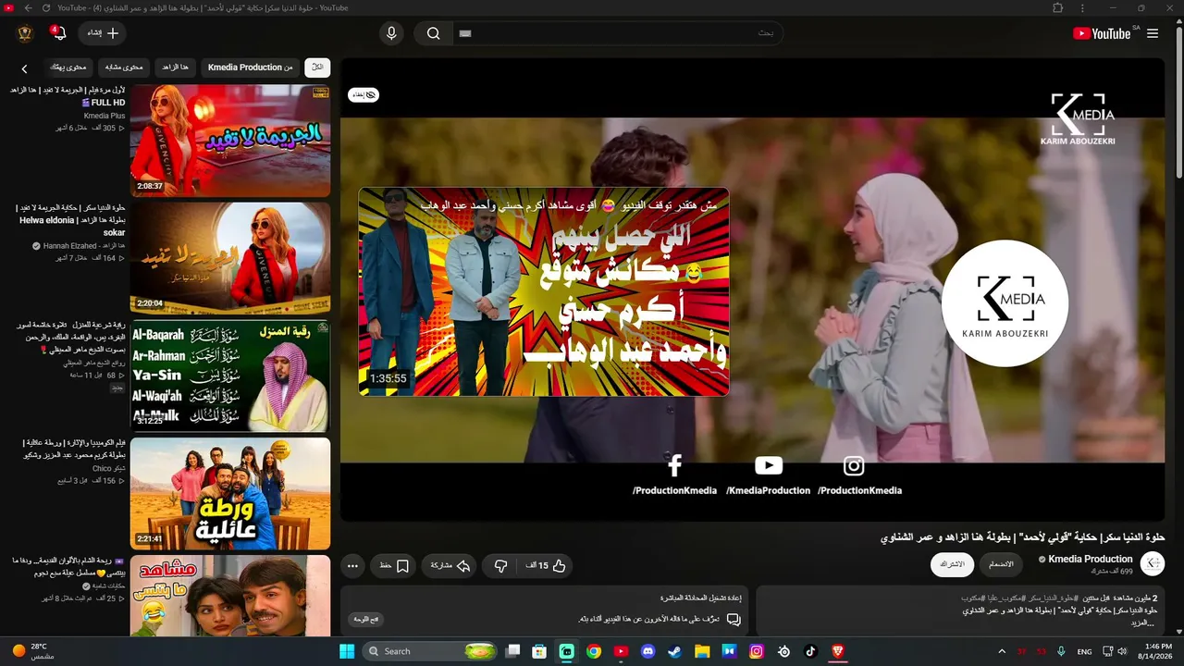Screen dimensions: 1184x666
Task: Click the round Kmedia channel end-screen logo
Action: coord(1005,303)
